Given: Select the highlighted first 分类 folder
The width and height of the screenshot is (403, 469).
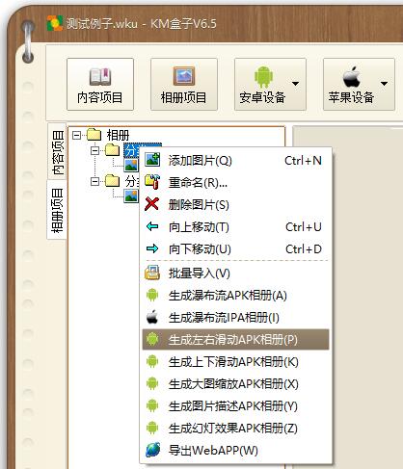Looking at the screenshot, I should (x=132, y=150).
